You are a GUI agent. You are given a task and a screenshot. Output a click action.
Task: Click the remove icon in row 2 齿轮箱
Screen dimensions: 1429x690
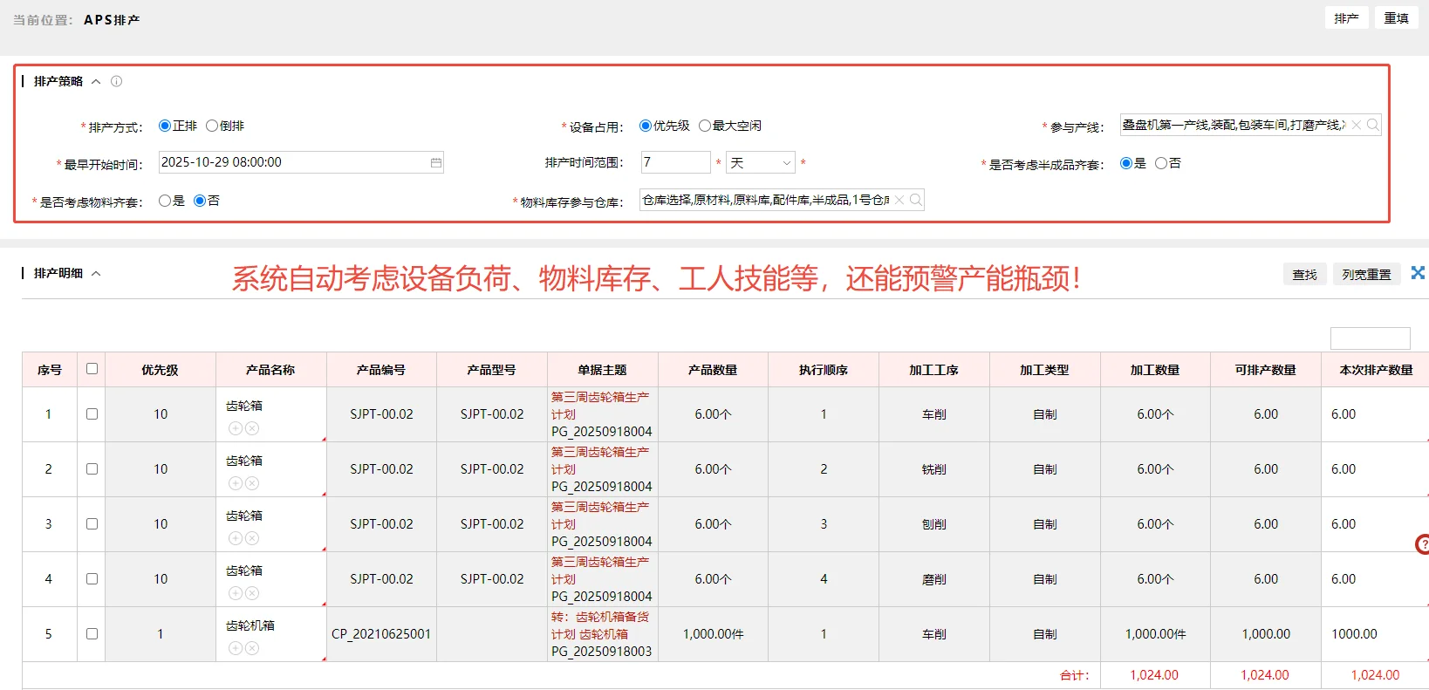252,483
